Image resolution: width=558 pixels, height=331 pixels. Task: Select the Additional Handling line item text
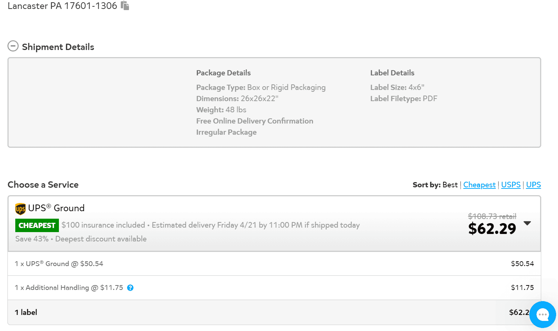69,288
